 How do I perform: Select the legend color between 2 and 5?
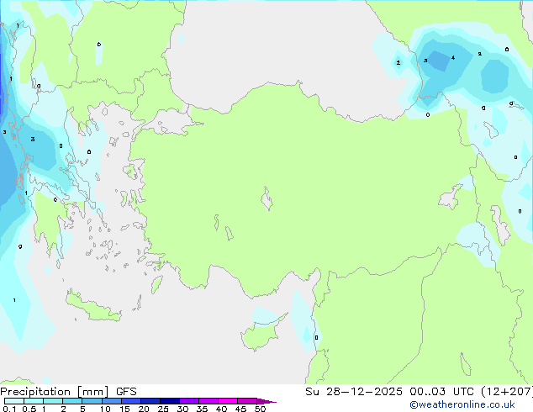point(72,401)
